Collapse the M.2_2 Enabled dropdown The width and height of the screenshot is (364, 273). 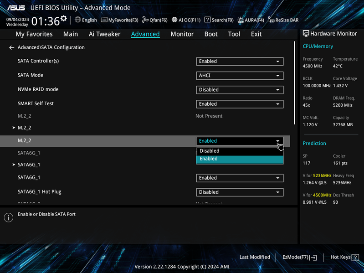[x=240, y=141]
